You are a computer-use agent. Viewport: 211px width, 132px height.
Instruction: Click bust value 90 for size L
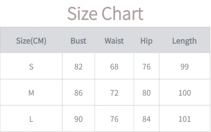pyautogui.click(x=79, y=119)
